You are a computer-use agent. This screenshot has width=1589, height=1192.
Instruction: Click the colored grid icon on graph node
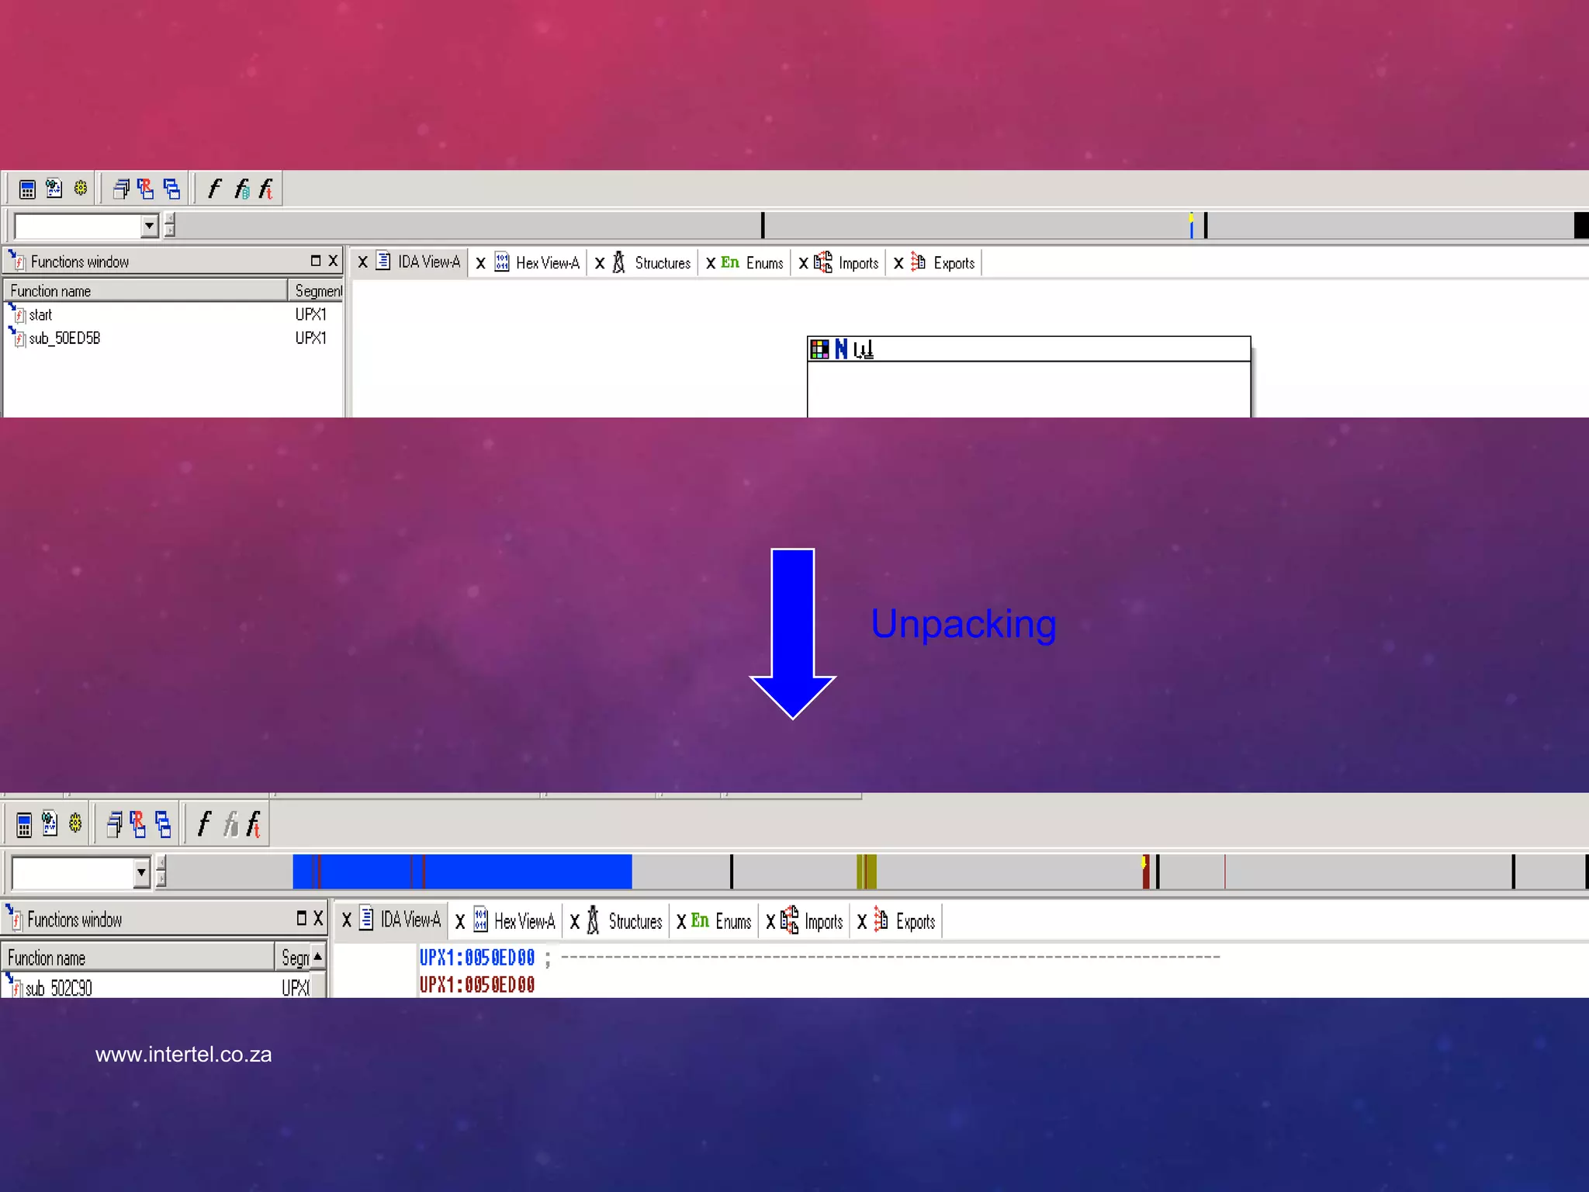(819, 350)
